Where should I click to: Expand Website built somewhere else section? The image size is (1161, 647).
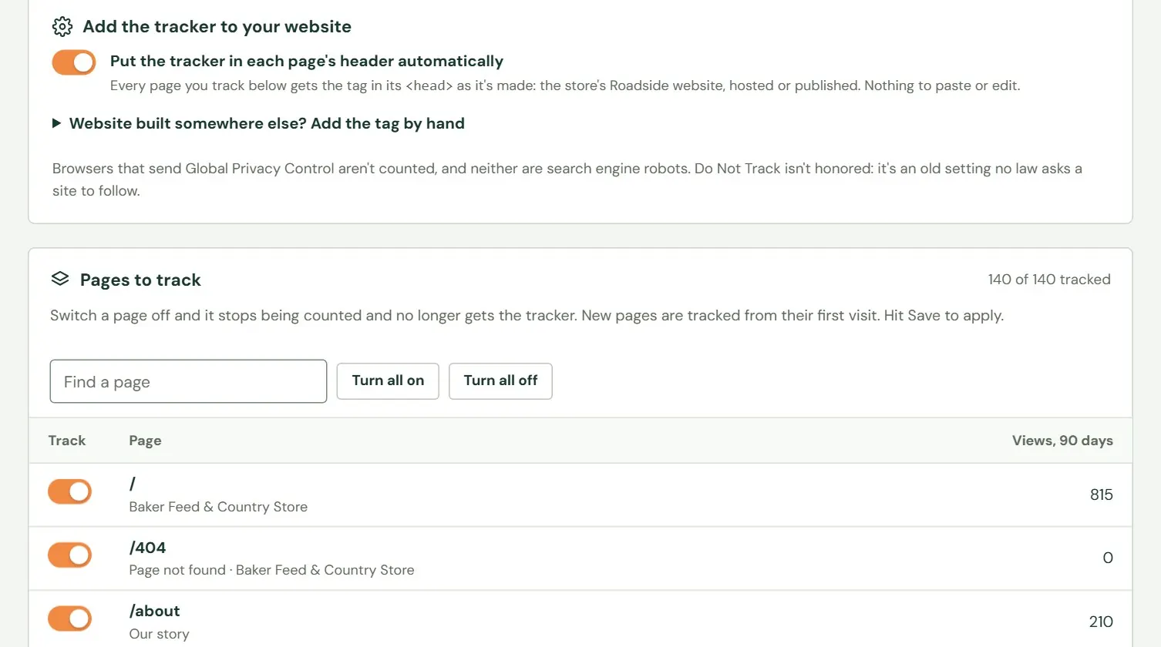click(x=267, y=123)
